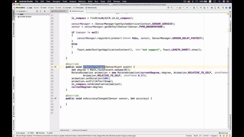Open Project Structure folder icon in toolbar
Screen dimensions: 244x137
tap(226, 8)
